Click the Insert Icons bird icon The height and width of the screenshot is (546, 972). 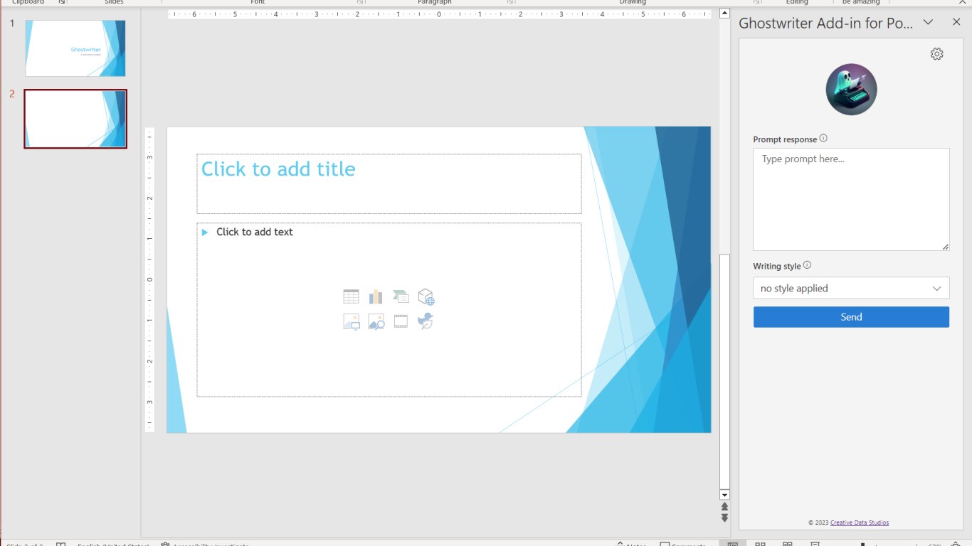(426, 321)
